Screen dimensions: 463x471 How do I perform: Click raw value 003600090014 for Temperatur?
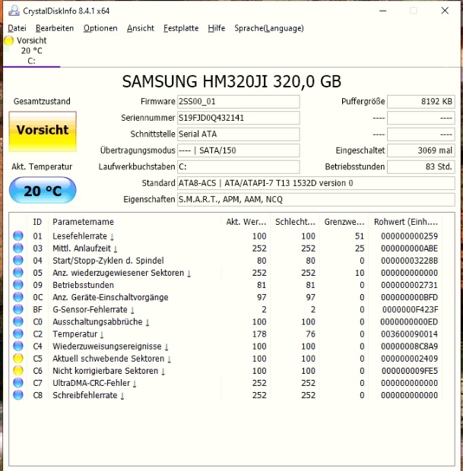tap(410, 333)
